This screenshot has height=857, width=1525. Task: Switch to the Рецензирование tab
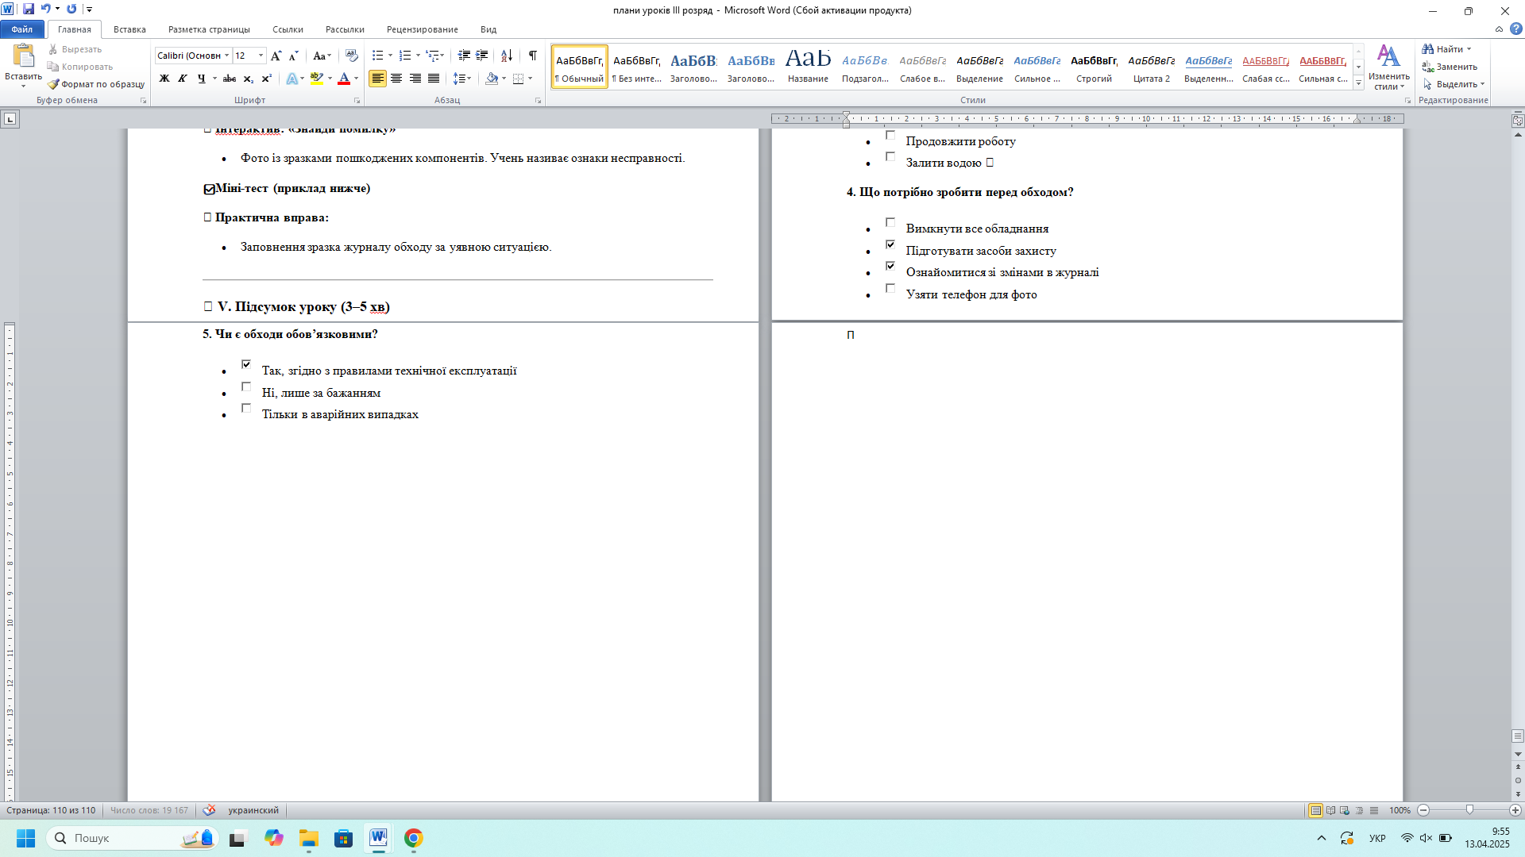422,29
